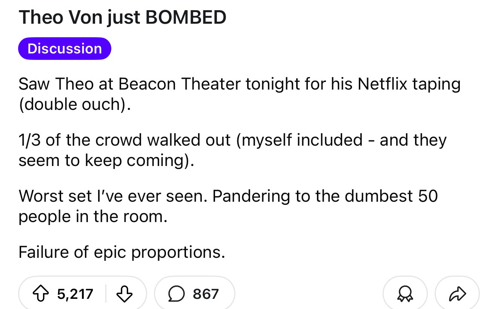
Task: Click the 5,217 vote count
Action: tap(75, 294)
